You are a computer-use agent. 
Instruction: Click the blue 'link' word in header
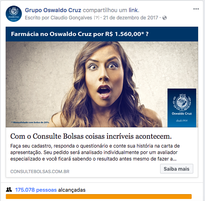pos(133,10)
